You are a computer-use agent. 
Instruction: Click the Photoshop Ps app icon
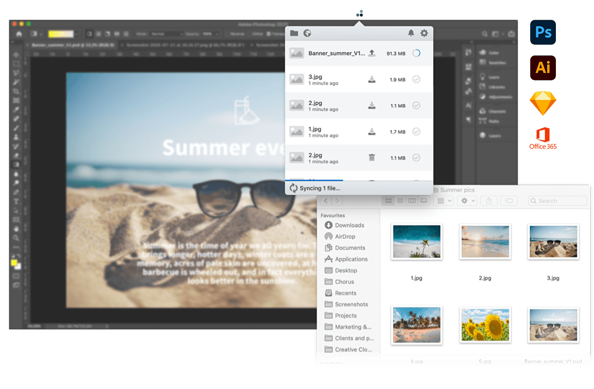point(543,33)
